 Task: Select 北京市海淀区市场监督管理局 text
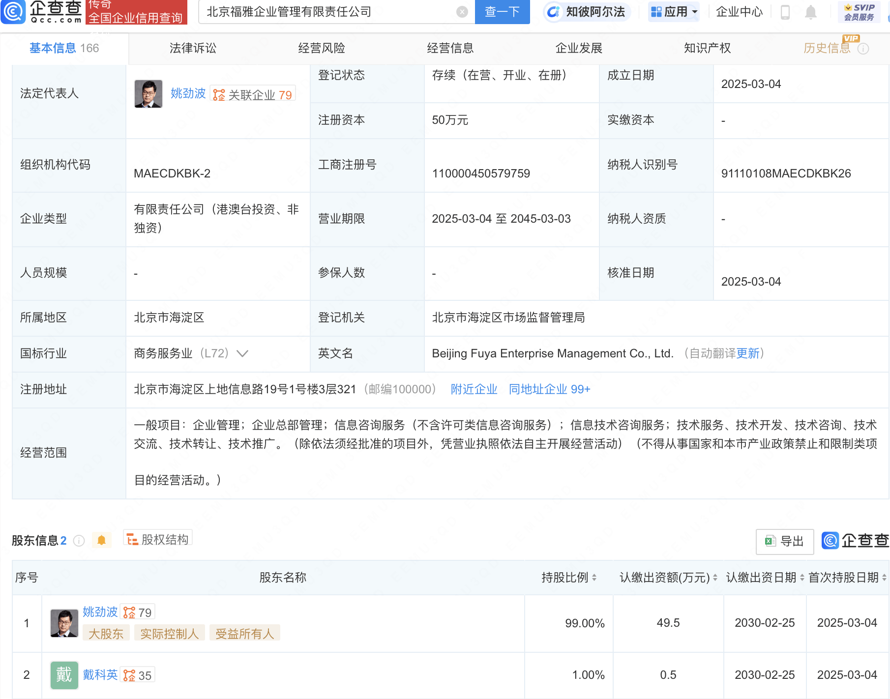tap(508, 318)
